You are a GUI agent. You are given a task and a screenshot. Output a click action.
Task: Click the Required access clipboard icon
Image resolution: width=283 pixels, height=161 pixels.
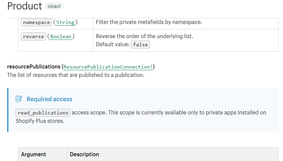coord(19,99)
